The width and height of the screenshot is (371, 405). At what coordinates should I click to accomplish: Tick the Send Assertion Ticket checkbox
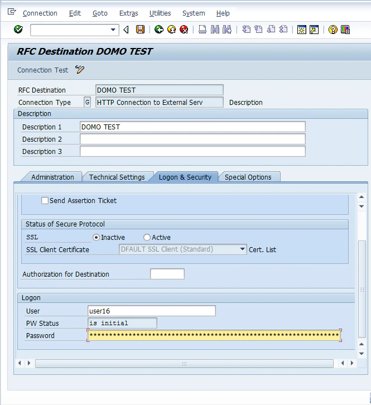click(x=45, y=201)
